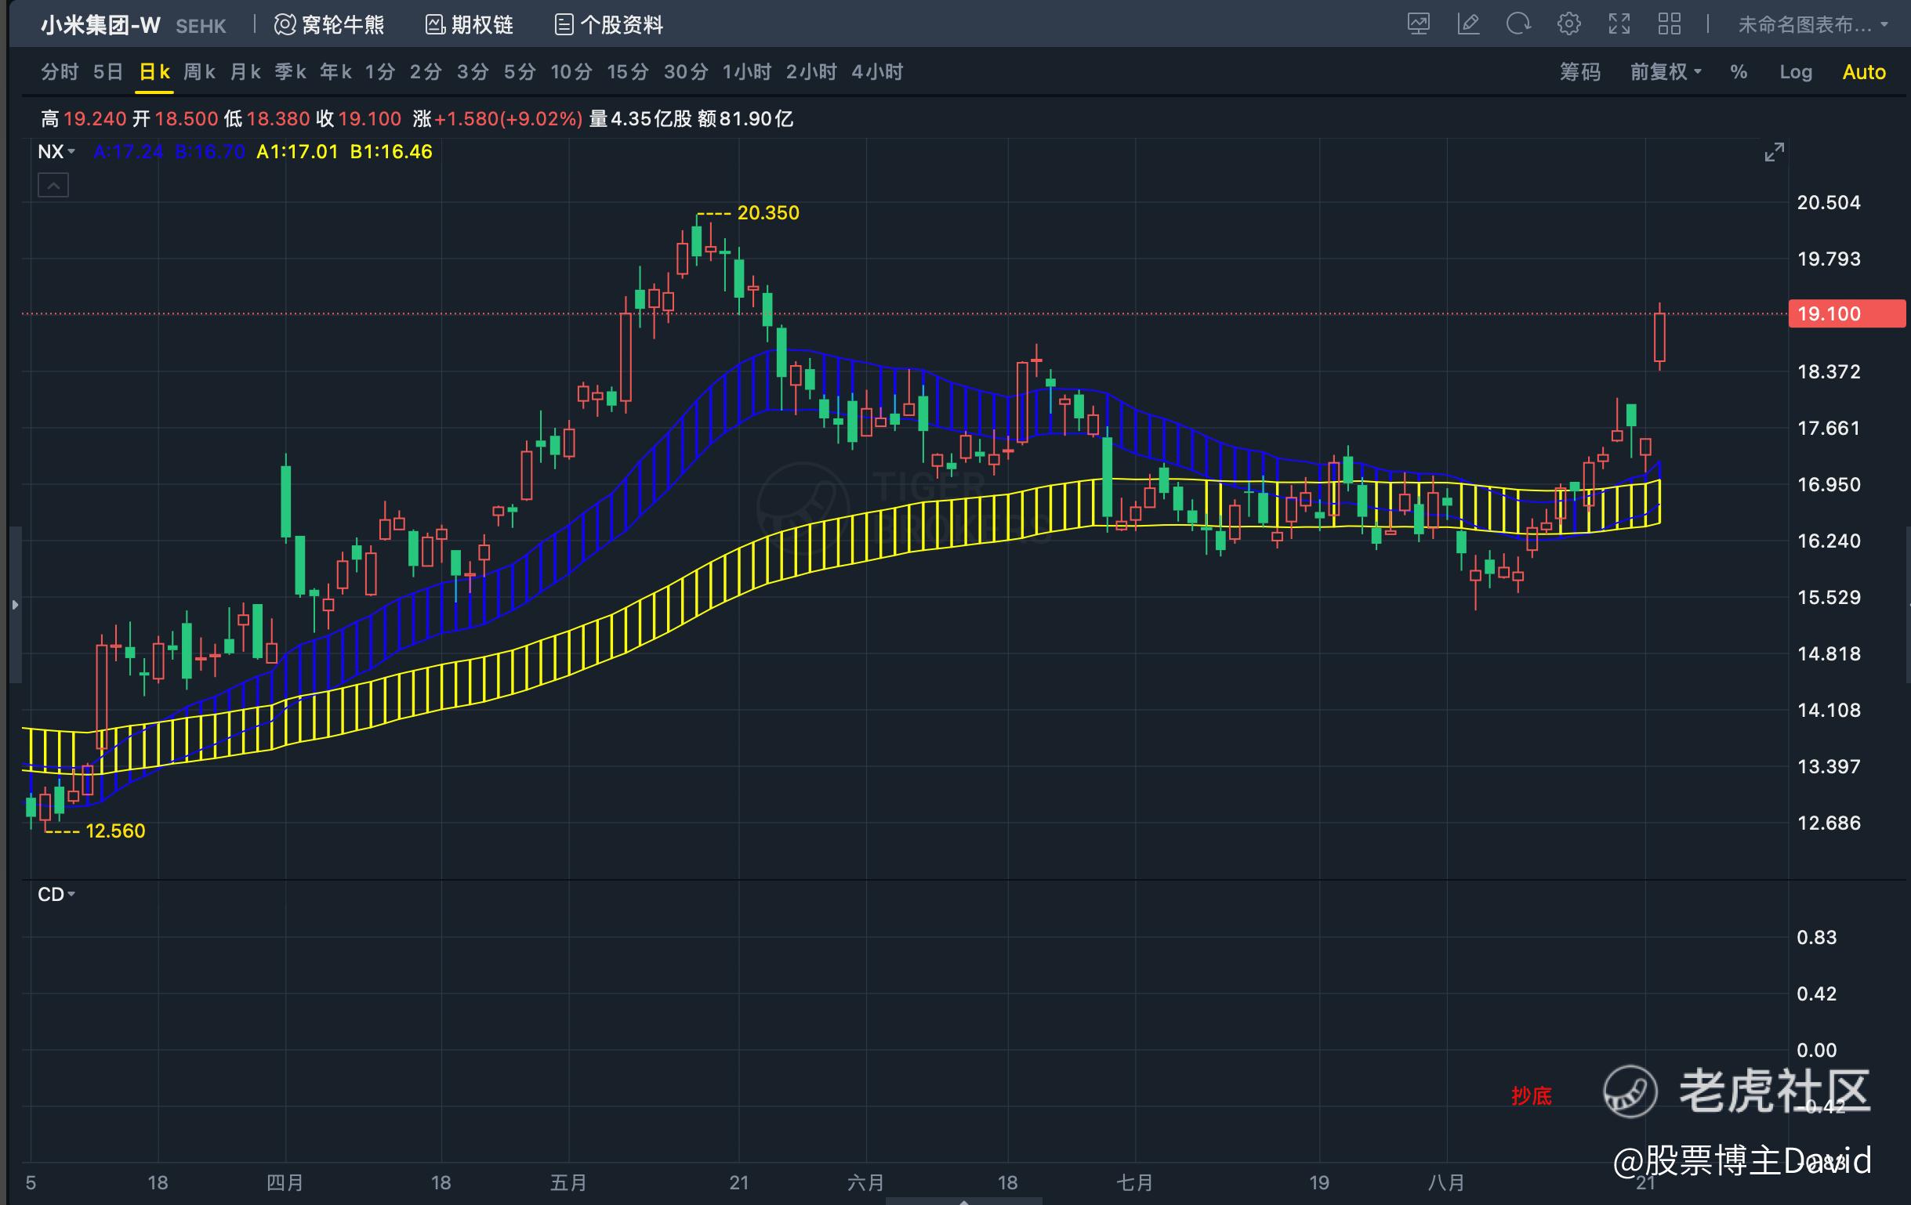Click the B1:16.46 indicator value
This screenshot has width=1911, height=1205.
point(391,151)
